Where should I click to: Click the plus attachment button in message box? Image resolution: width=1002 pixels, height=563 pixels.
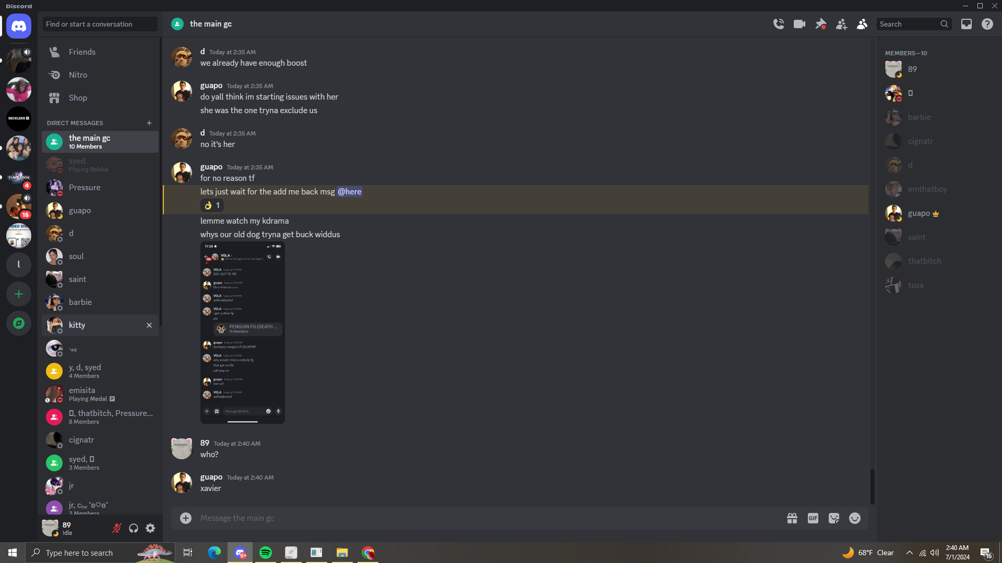coord(186,518)
